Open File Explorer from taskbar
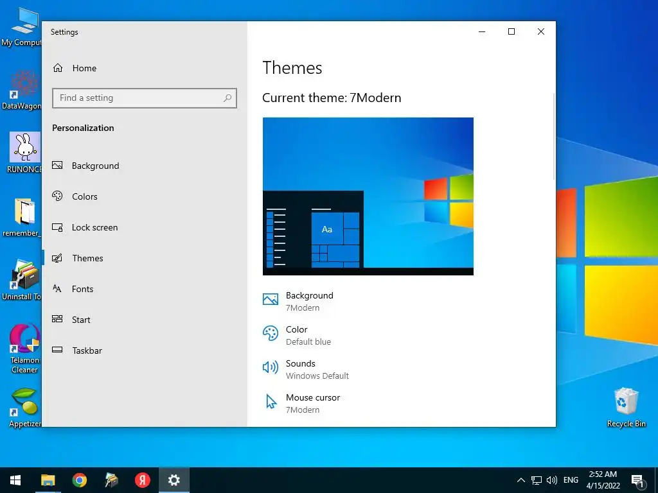Screen dimensions: 658x493 coord(48,480)
